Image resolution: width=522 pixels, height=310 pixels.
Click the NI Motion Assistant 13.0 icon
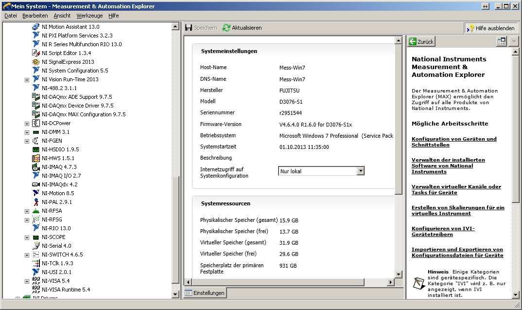pos(35,27)
